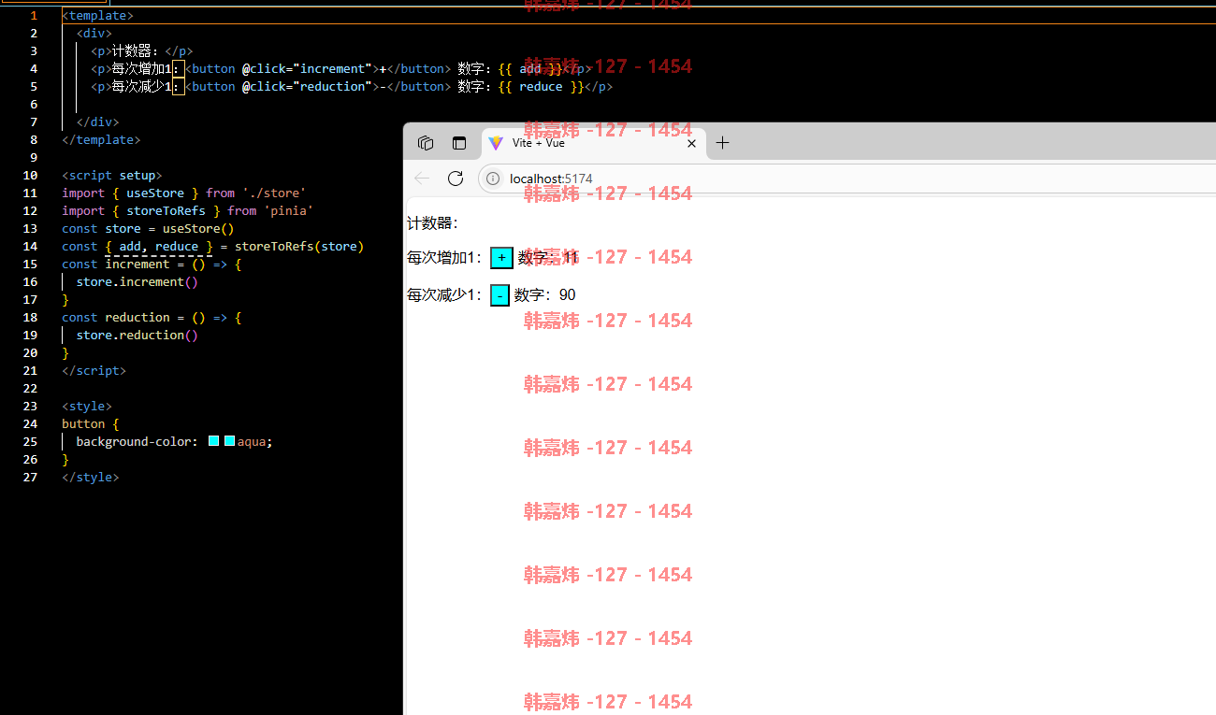Click 'store.reduction()' call in the editor
This screenshot has height=715, width=1216.
click(138, 335)
